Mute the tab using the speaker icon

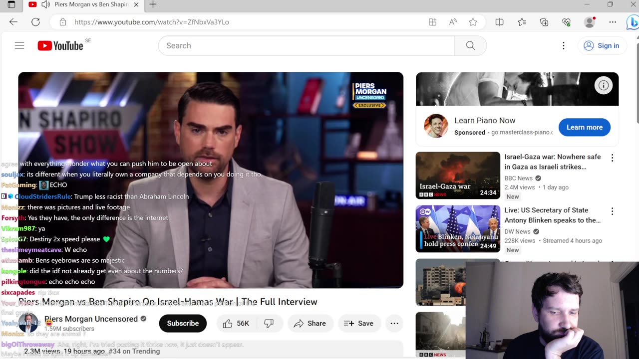point(45,4)
